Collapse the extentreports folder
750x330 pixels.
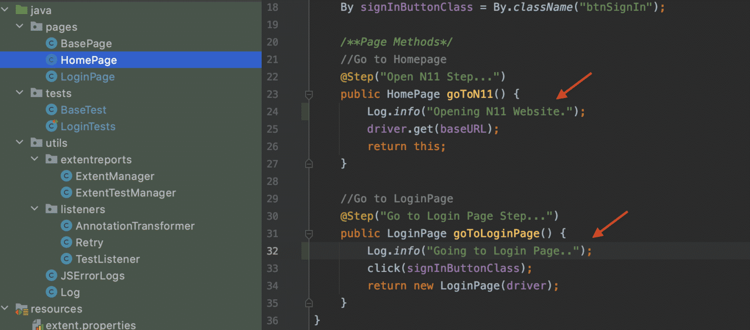click(x=34, y=159)
